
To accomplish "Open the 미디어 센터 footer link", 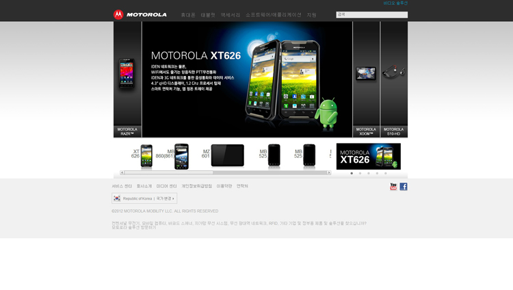I will click(x=166, y=186).
